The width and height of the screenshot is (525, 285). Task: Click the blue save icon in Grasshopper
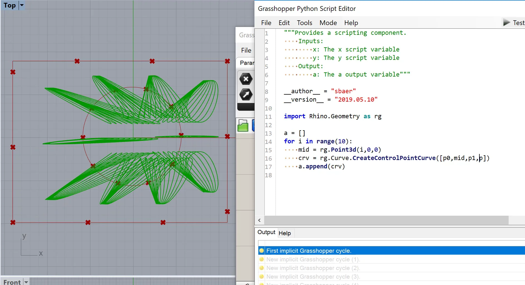(253, 126)
